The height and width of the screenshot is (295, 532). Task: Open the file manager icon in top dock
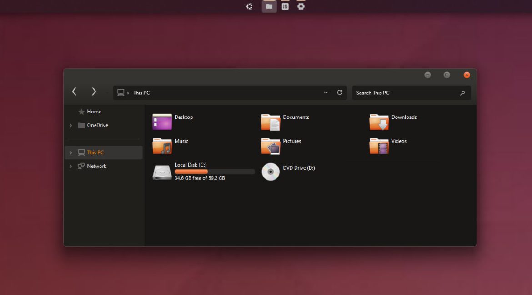point(269,6)
